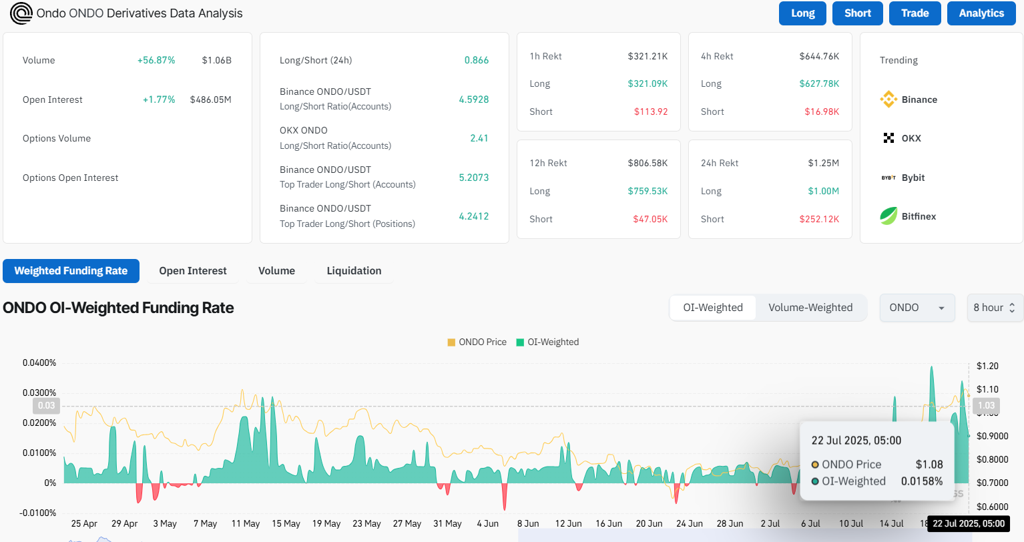Toggle OI-Weighted legend series

pos(547,342)
